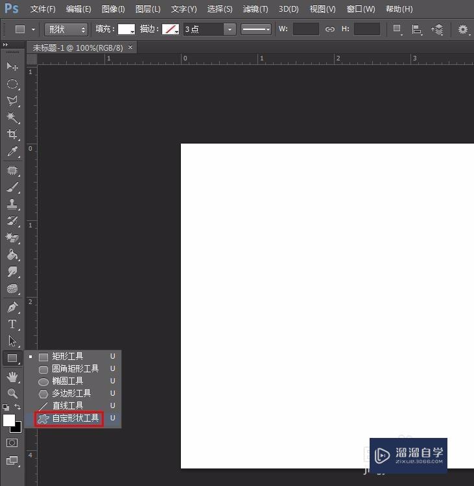Screen dimensions: 474x486
Task: Select the Eyedropper tool
Action: tap(12, 151)
